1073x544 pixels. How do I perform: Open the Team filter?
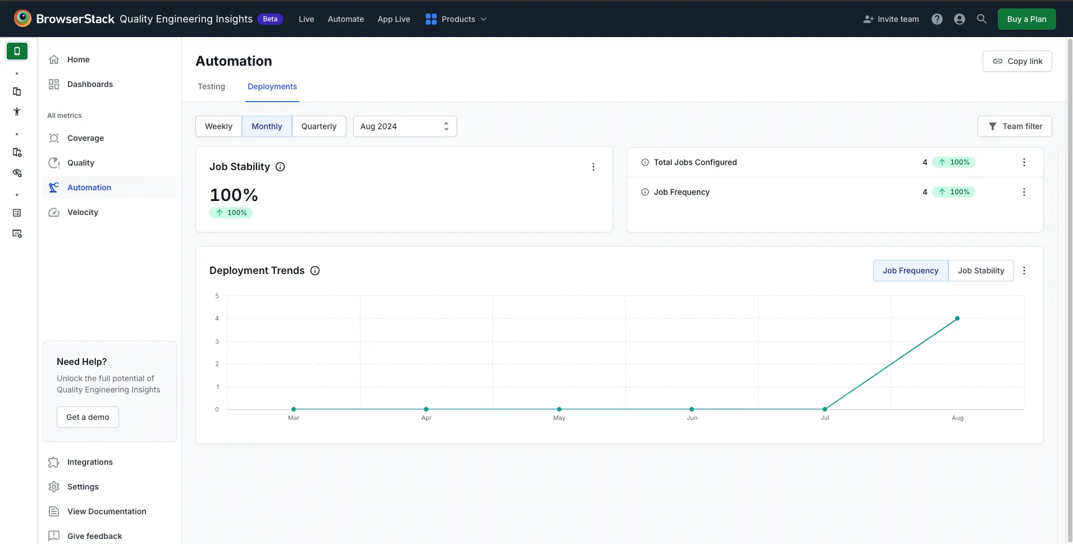point(1015,126)
